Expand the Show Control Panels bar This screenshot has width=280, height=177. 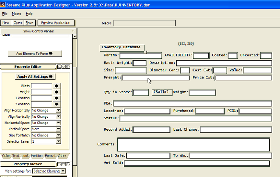click(x=38, y=31)
